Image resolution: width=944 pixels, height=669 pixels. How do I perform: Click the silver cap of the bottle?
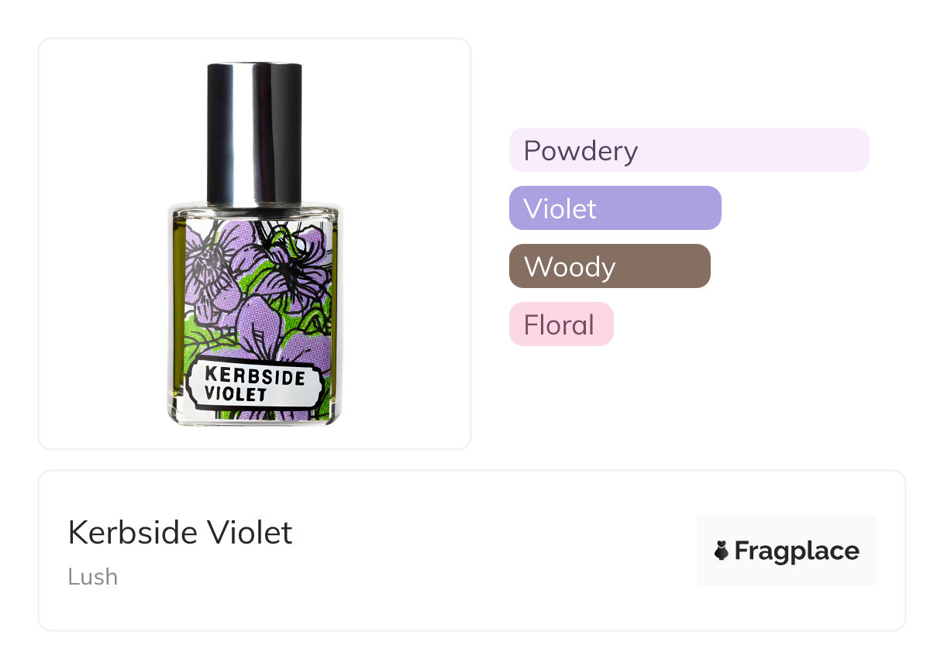click(254, 132)
